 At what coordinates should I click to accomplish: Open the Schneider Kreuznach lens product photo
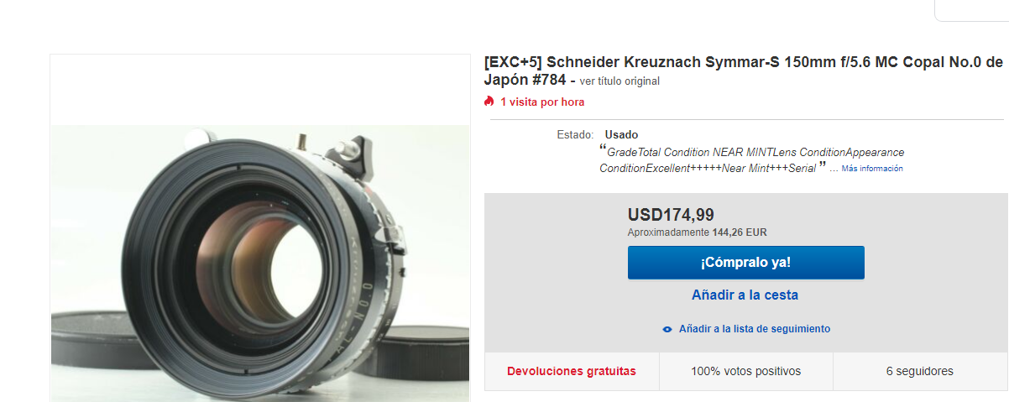260,263
